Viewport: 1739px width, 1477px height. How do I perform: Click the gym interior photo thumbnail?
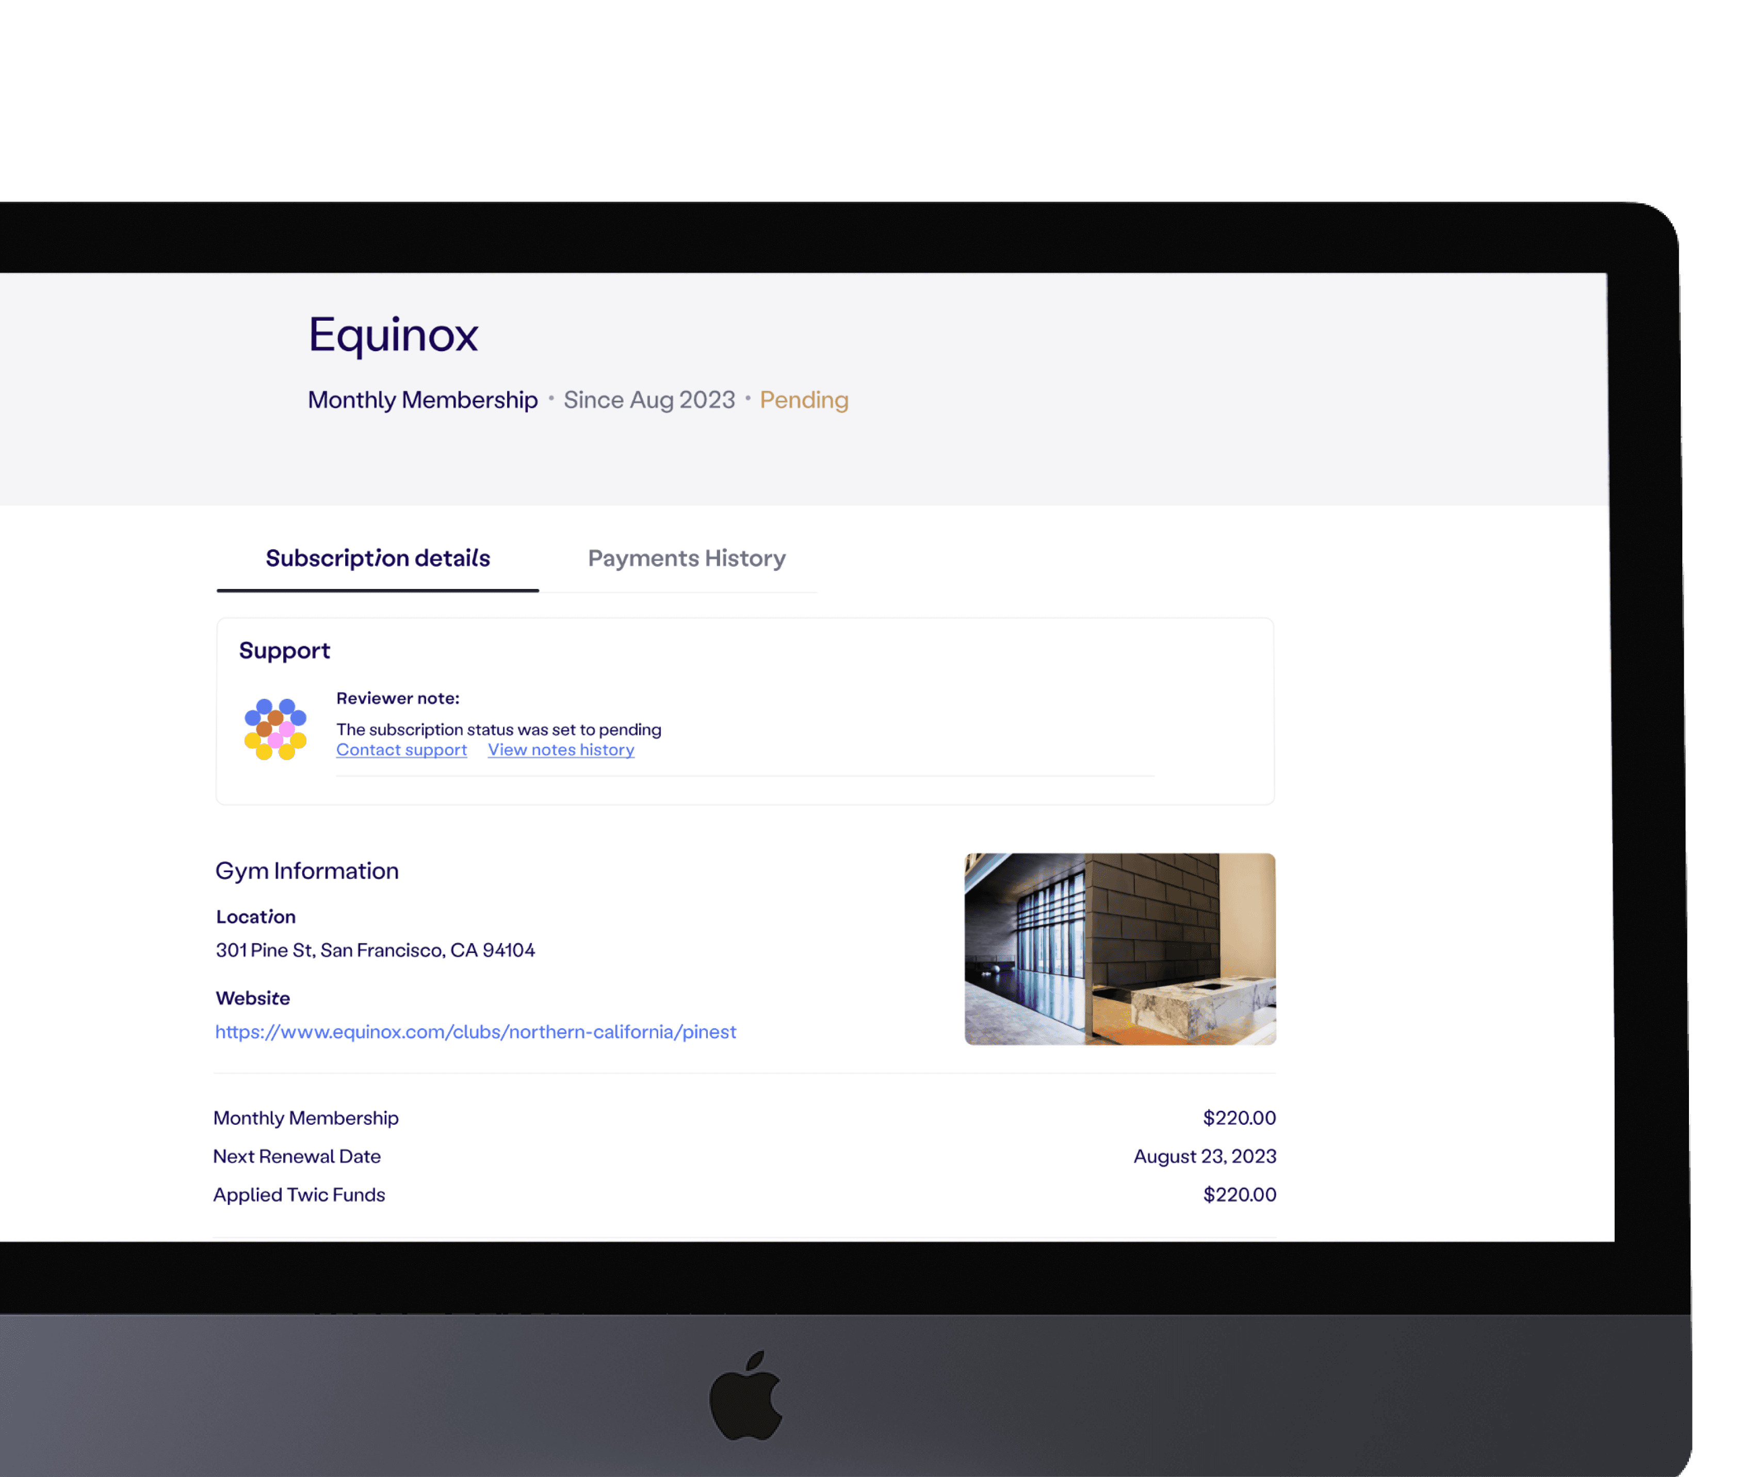click(x=1119, y=949)
